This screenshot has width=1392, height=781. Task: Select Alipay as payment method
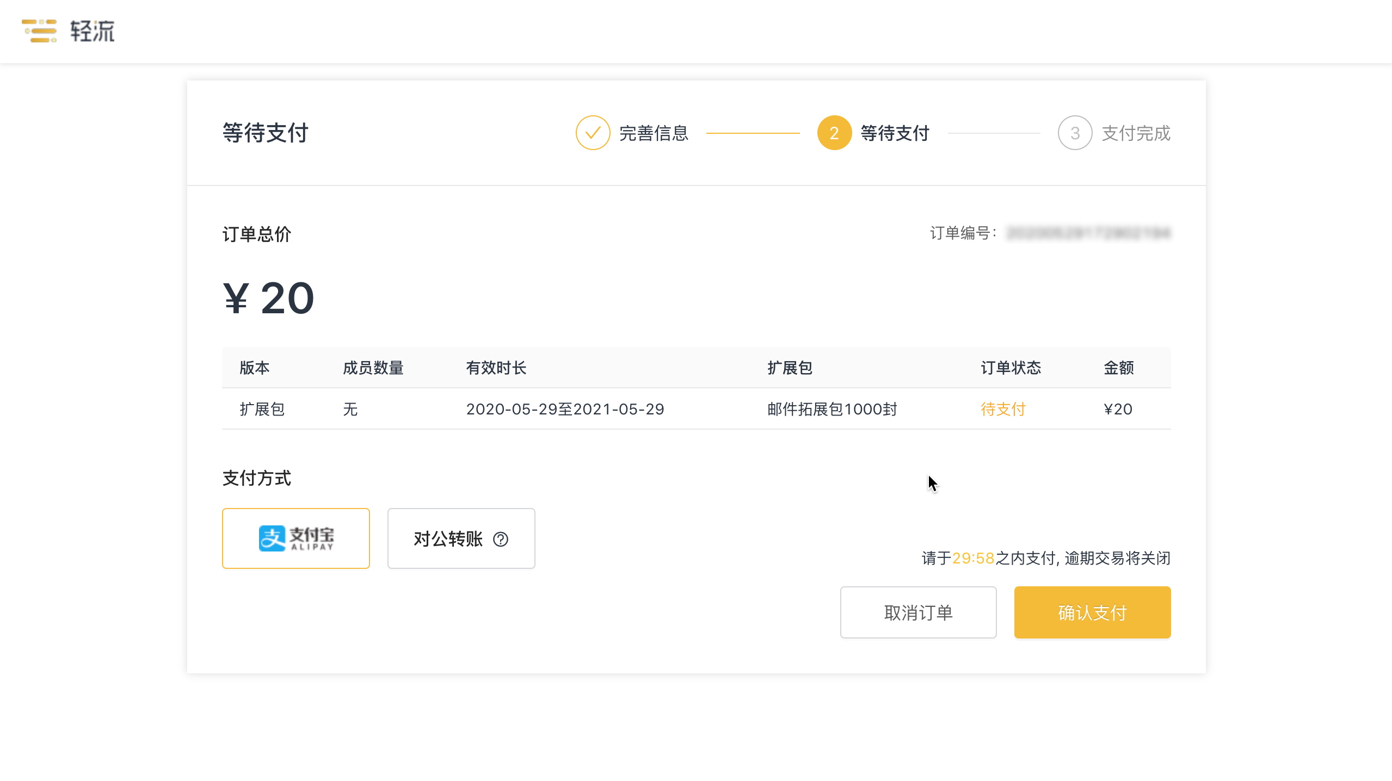296,538
